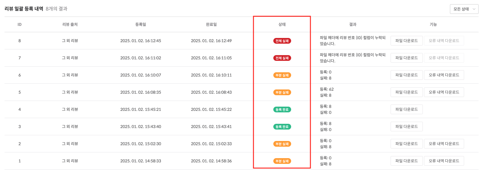Download error log for row ID 5
484x172 pixels.
[444, 92]
